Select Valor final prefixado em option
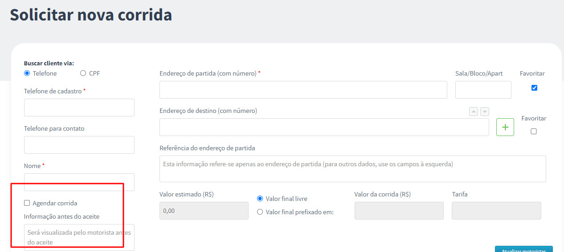This screenshot has height=252, width=564. [260, 212]
